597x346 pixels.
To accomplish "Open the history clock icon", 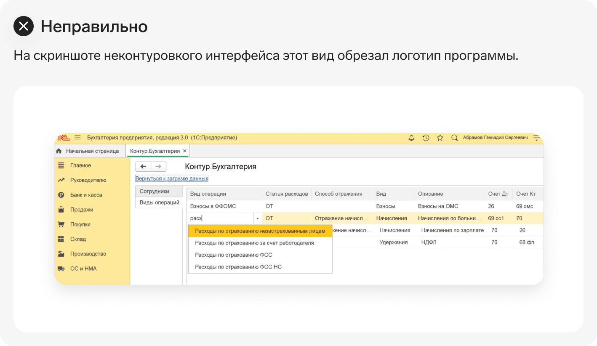I will click(x=426, y=138).
